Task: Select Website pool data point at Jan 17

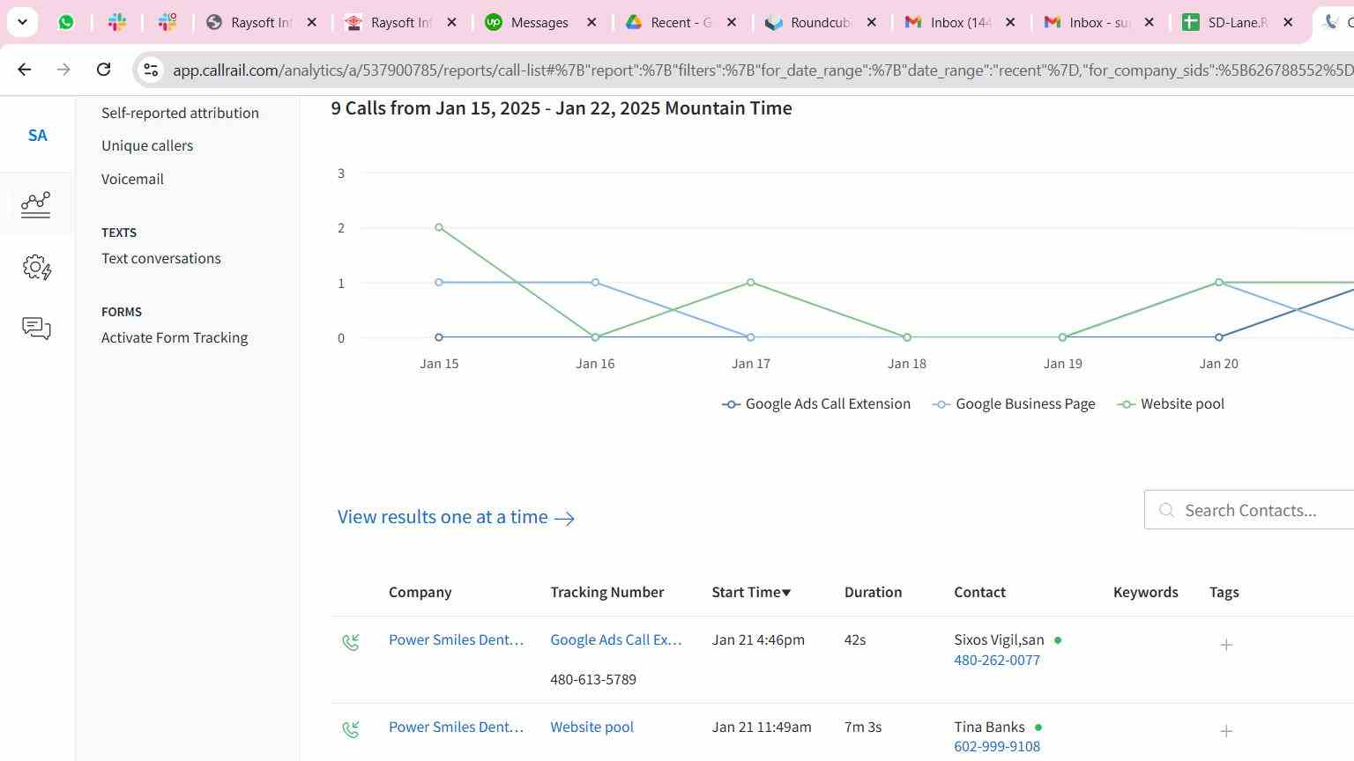Action: (x=751, y=283)
